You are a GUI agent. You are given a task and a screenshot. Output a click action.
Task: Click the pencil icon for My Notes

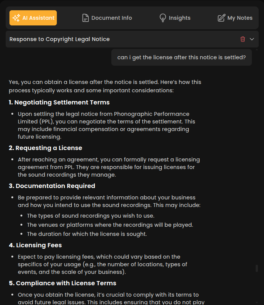(x=221, y=18)
